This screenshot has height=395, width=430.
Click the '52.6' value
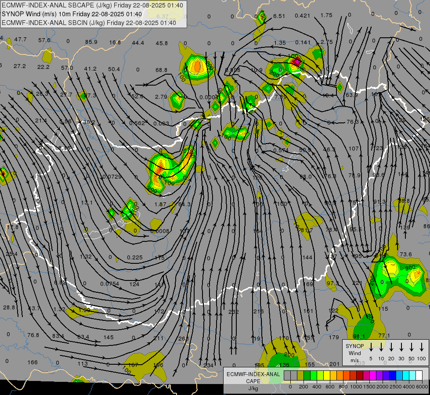coord(137,96)
